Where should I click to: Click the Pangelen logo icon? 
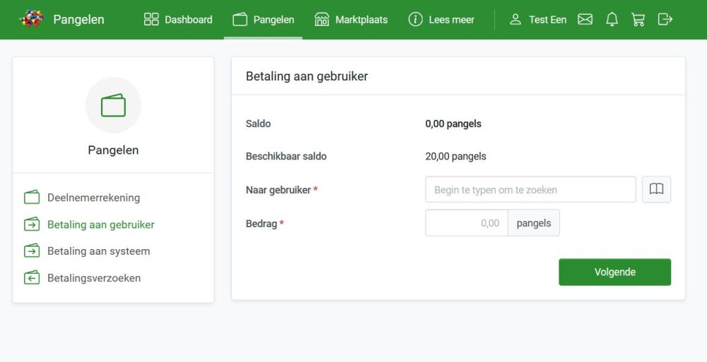click(x=32, y=19)
